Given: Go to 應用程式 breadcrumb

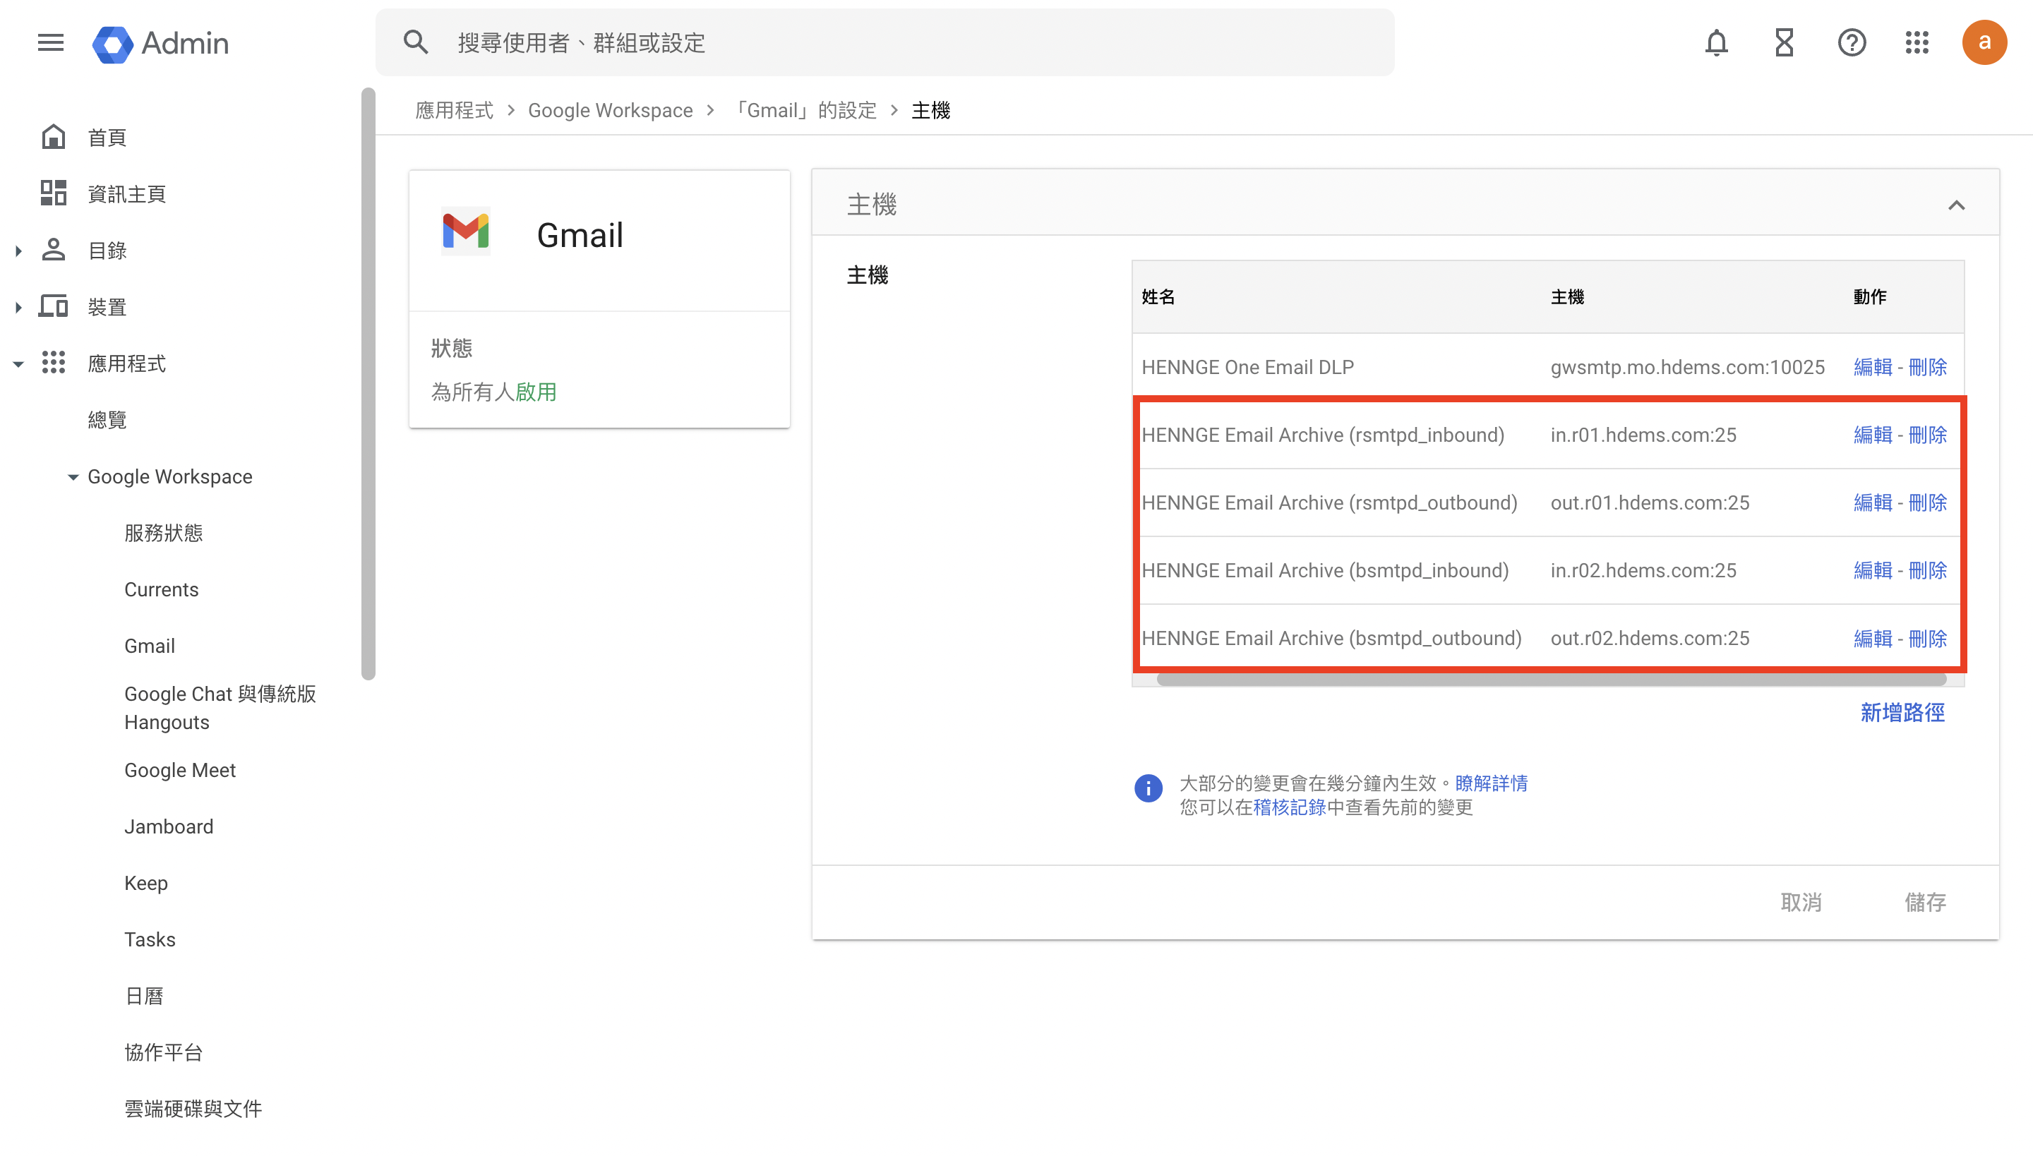Looking at the screenshot, I should pyautogui.click(x=455, y=110).
